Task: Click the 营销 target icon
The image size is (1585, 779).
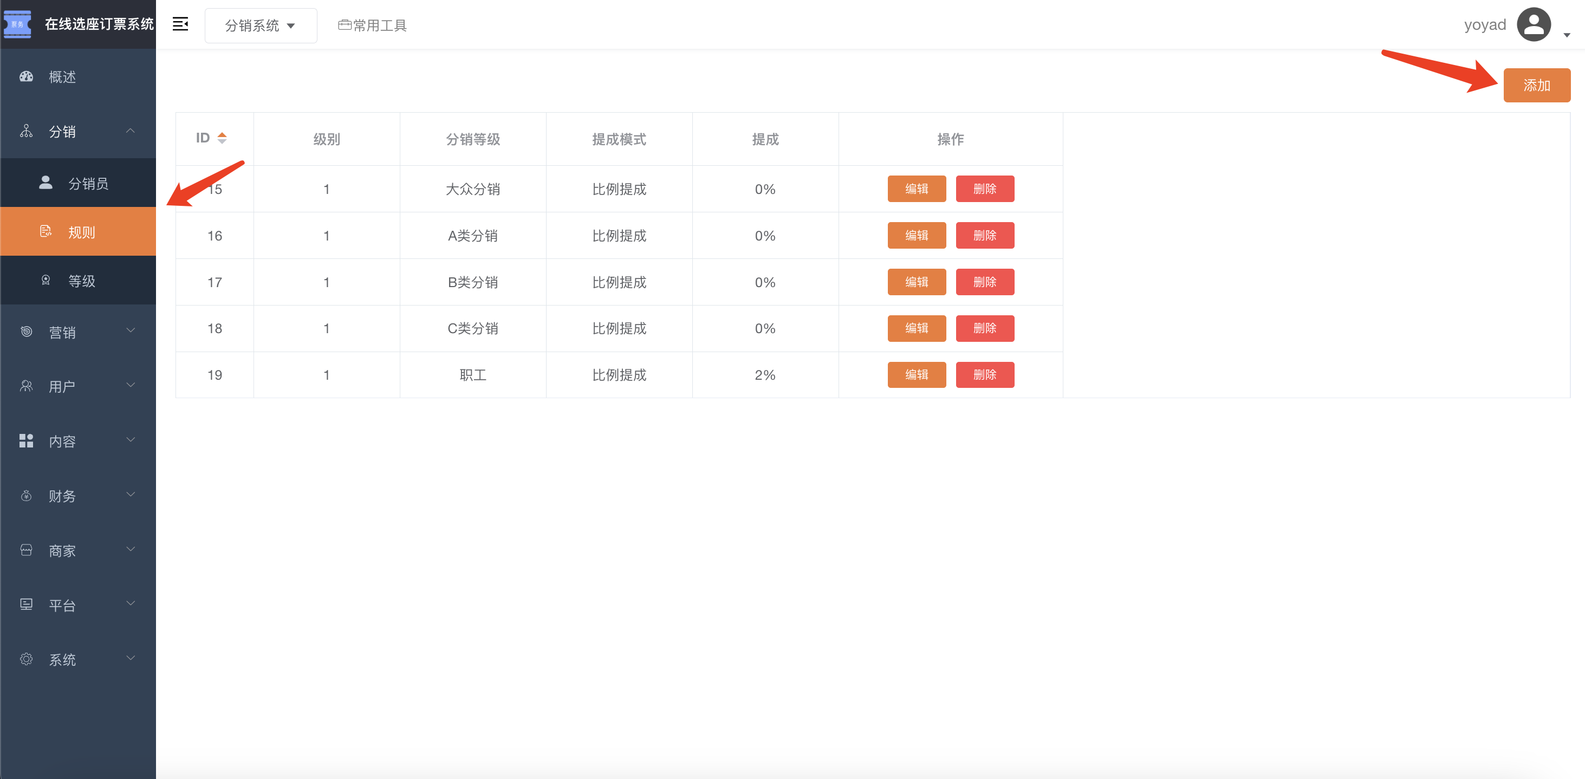Action: point(26,332)
